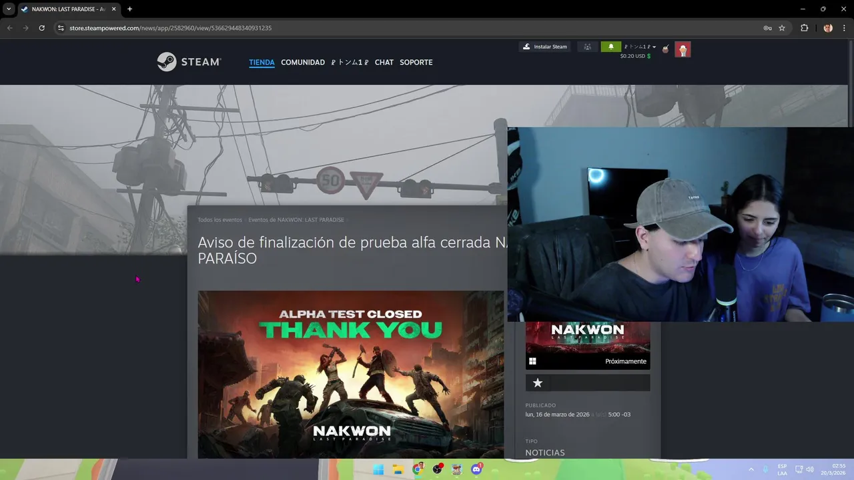The width and height of the screenshot is (854, 480).
Task: Click the Próximamente label on game capsule
Action: point(626,361)
